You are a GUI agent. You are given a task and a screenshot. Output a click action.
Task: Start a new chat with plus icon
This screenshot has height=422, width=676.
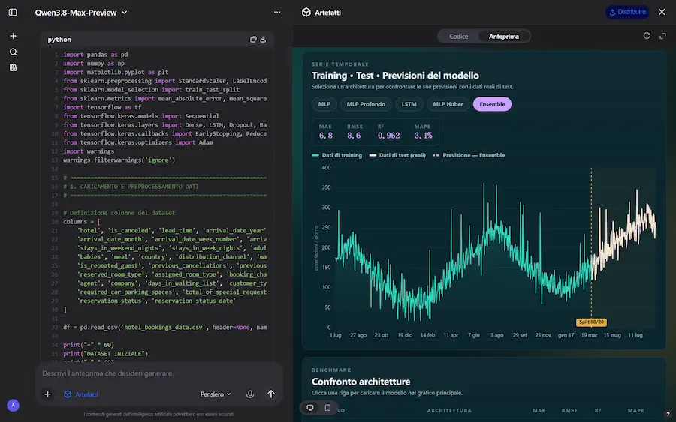13,36
